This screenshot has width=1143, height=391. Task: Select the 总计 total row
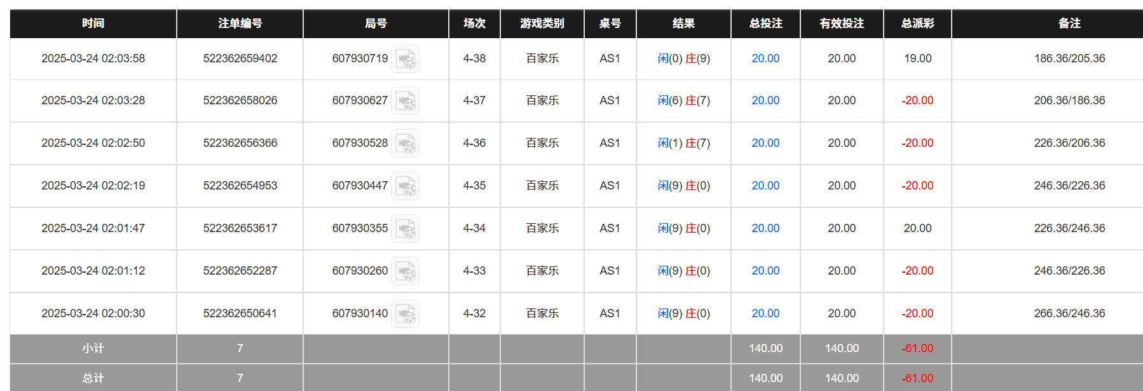pyautogui.click(x=92, y=378)
